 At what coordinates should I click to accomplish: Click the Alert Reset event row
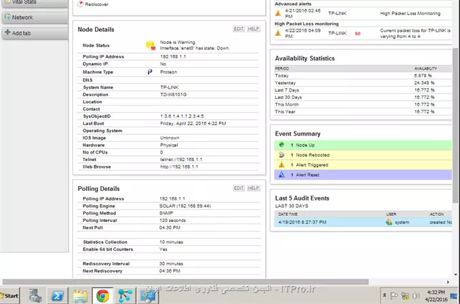(x=363, y=175)
